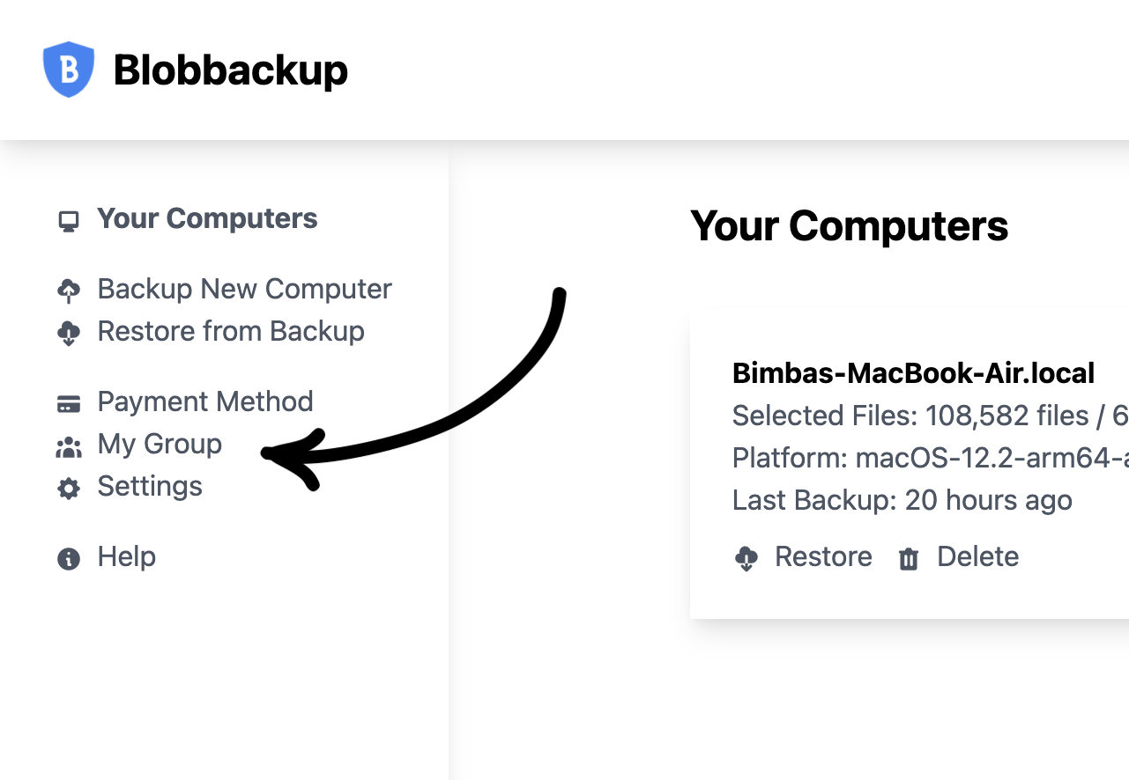Open Restore from Backup in sidebar

tap(231, 331)
